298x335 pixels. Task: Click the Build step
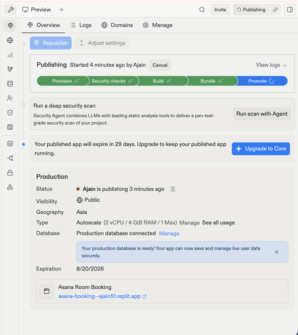pyautogui.click(x=162, y=81)
